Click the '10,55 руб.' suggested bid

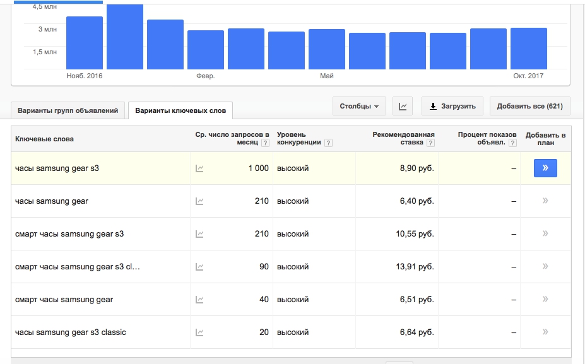point(415,234)
